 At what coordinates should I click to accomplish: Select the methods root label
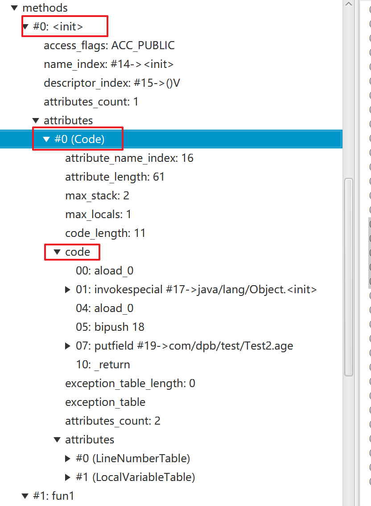pyautogui.click(x=45, y=8)
